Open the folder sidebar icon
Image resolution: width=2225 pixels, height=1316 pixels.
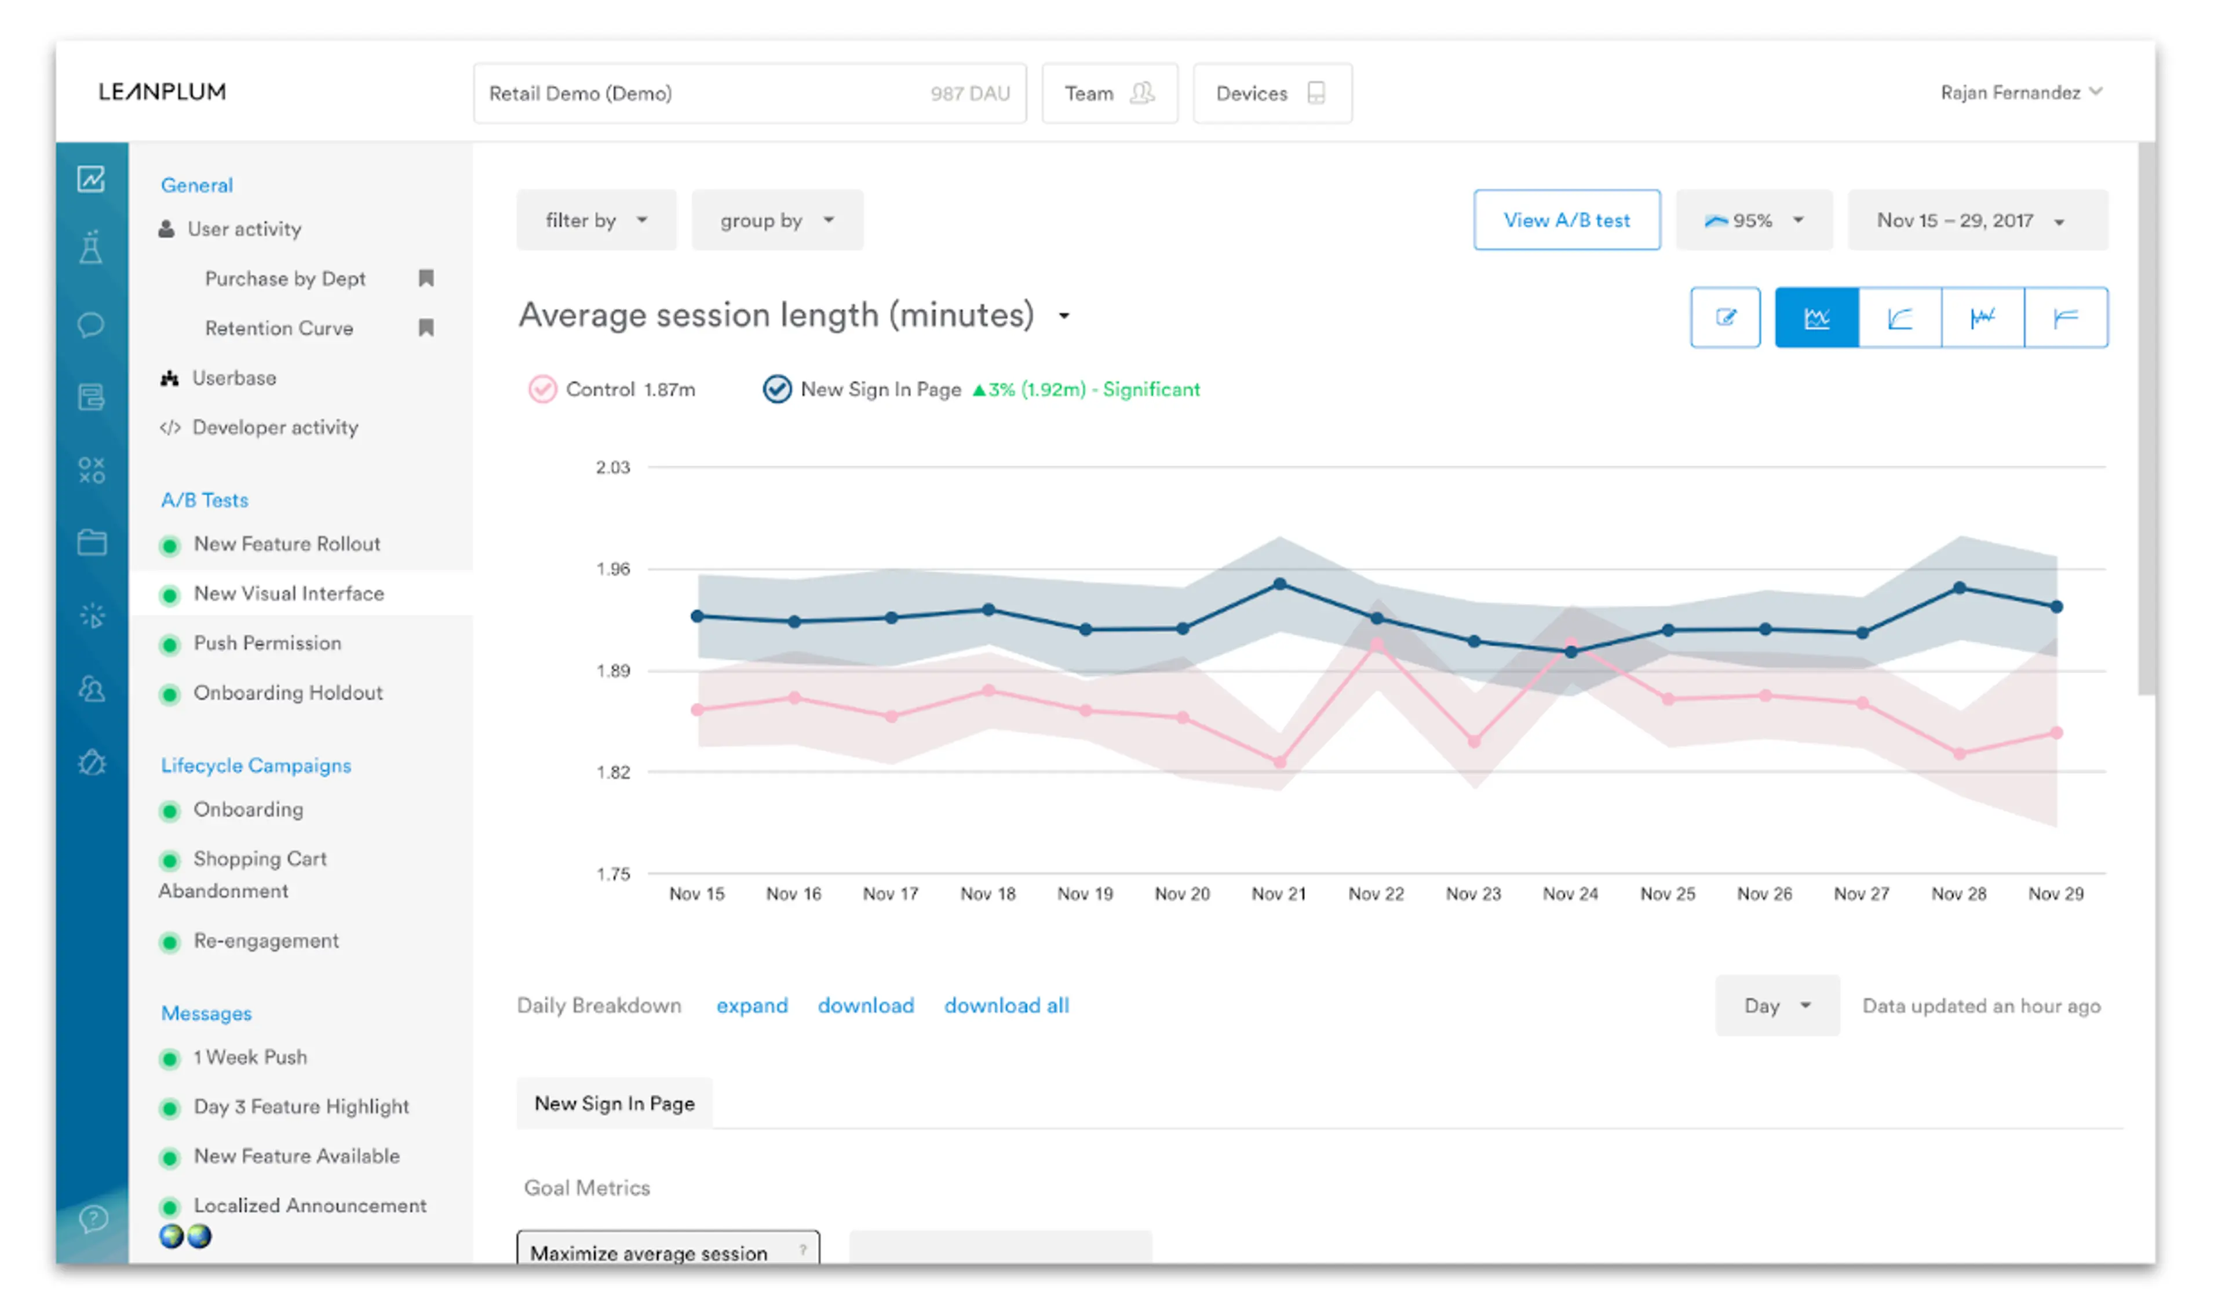coord(92,542)
